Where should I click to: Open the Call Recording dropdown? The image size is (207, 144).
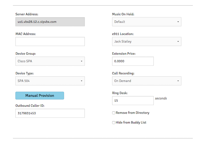click(146, 81)
